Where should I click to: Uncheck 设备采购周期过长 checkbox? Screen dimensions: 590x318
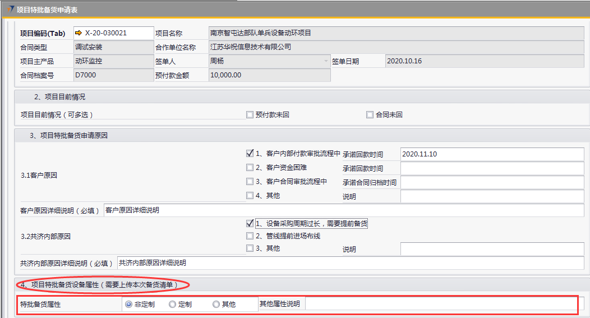coord(250,223)
